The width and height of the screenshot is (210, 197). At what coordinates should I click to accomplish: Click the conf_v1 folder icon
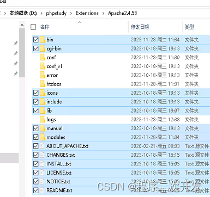coord(42,66)
